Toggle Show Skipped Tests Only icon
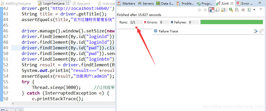266x111 pixels. [217, 10]
